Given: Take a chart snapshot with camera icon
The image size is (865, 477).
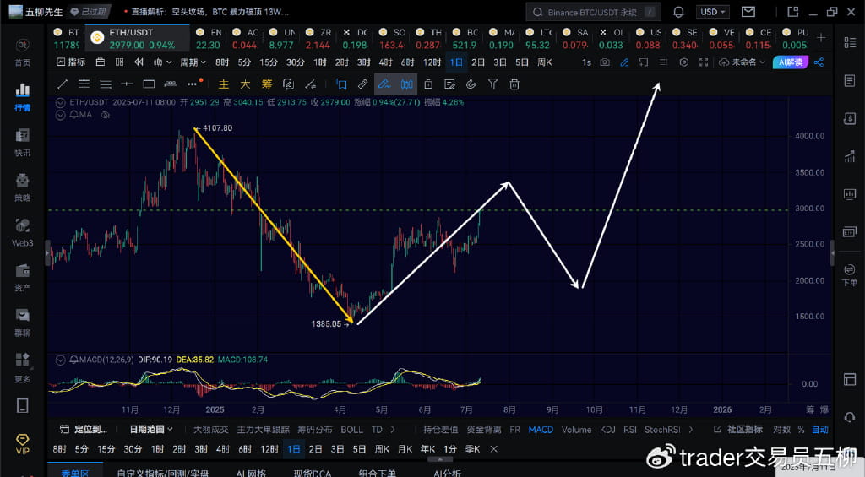Looking at the screenshot, I should [605, 62].
